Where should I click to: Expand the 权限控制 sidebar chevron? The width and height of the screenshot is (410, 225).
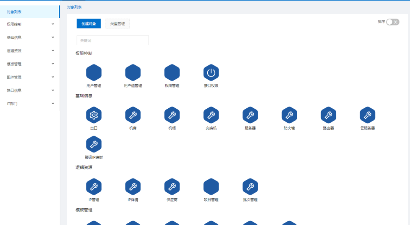[x=53, y=24]
